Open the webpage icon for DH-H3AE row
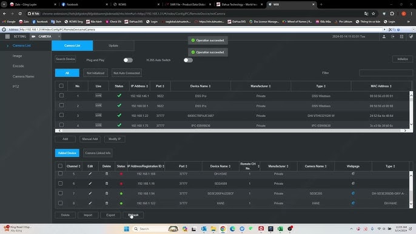The width and height of the screenshot is (416, 234). (353, 173)
